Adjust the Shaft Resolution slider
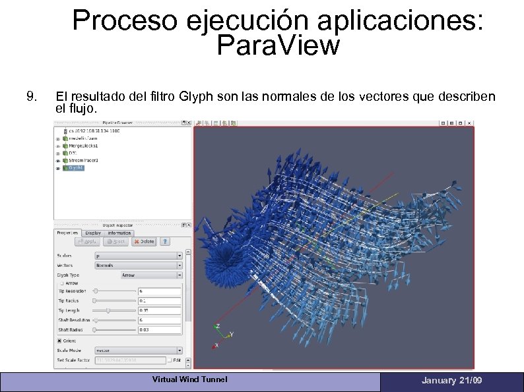The height and width of the screenshot is (392, 524). [x=114, y=320]
